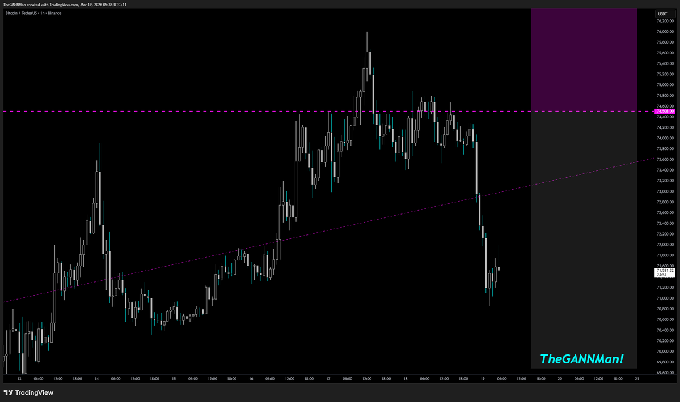Click the 73,000.00 price axis label
Viewport: 680px width, 402px height.
click(x=665, y=191)
